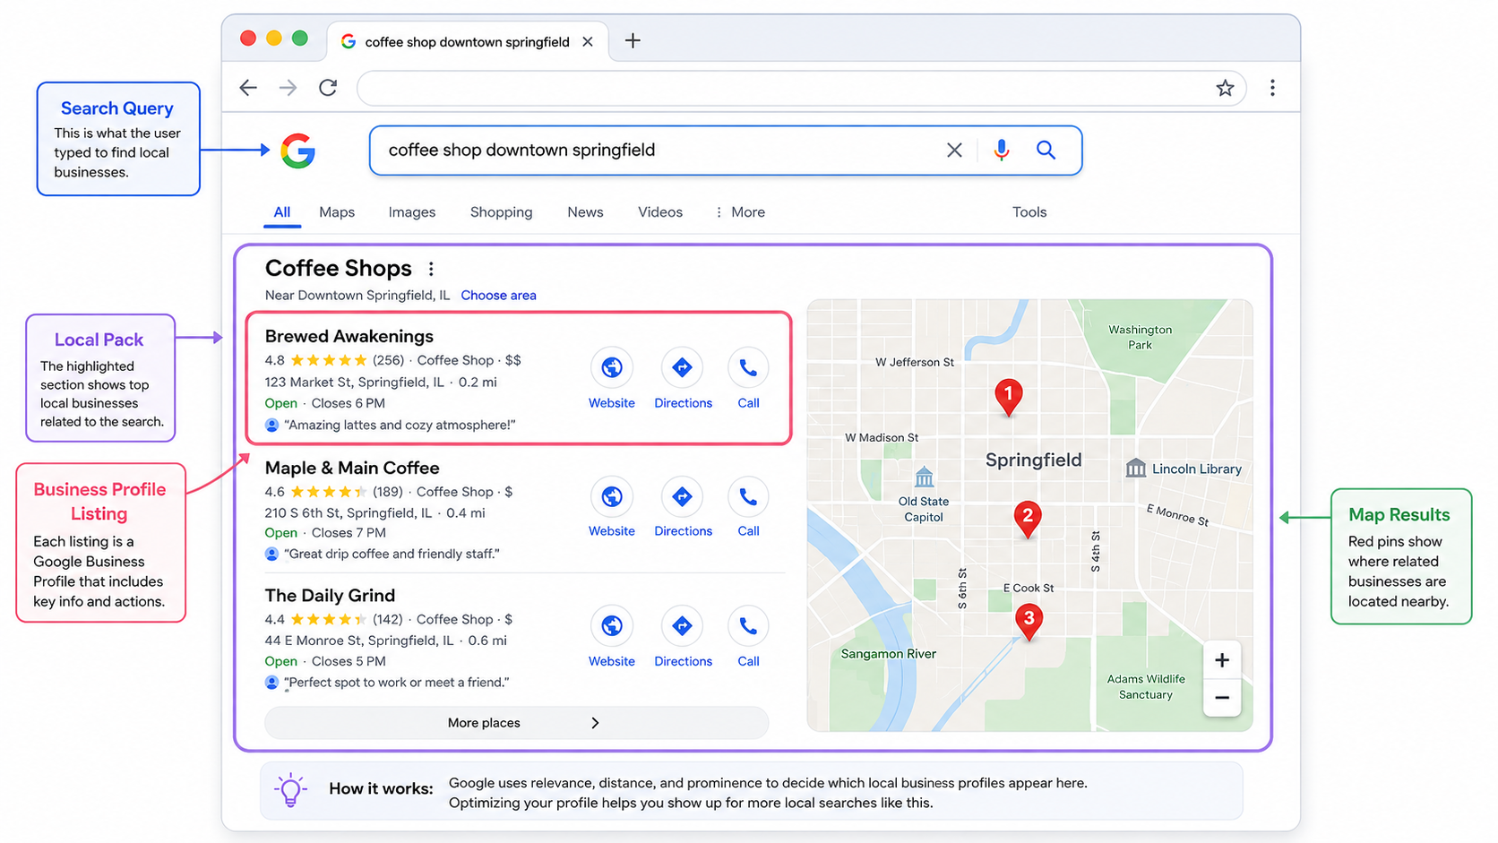Close the coffee shop downtown springfield tab
The height and width of the screenshot is (843, 1498).
pos(588,42)
